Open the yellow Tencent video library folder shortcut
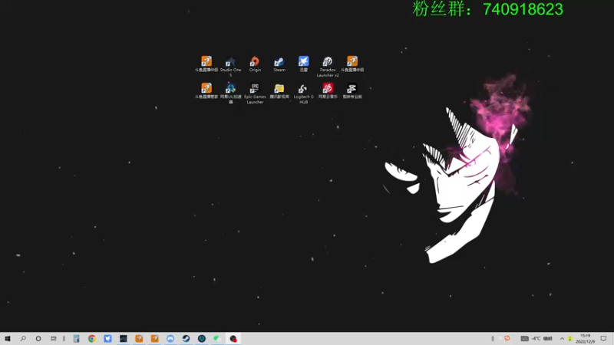This screenshot has height=345, width=614. tap(279, 90)
